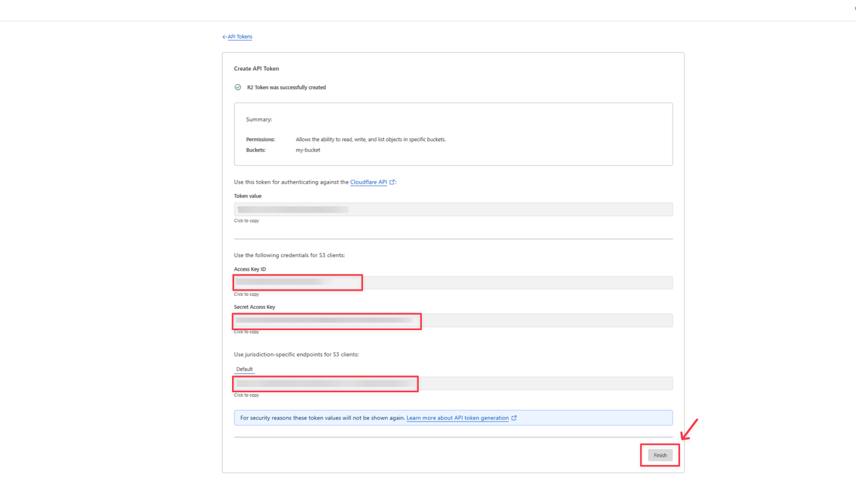Select the Default jurisdiction tab
Screen dimensions: 856x481
(244, 369)
